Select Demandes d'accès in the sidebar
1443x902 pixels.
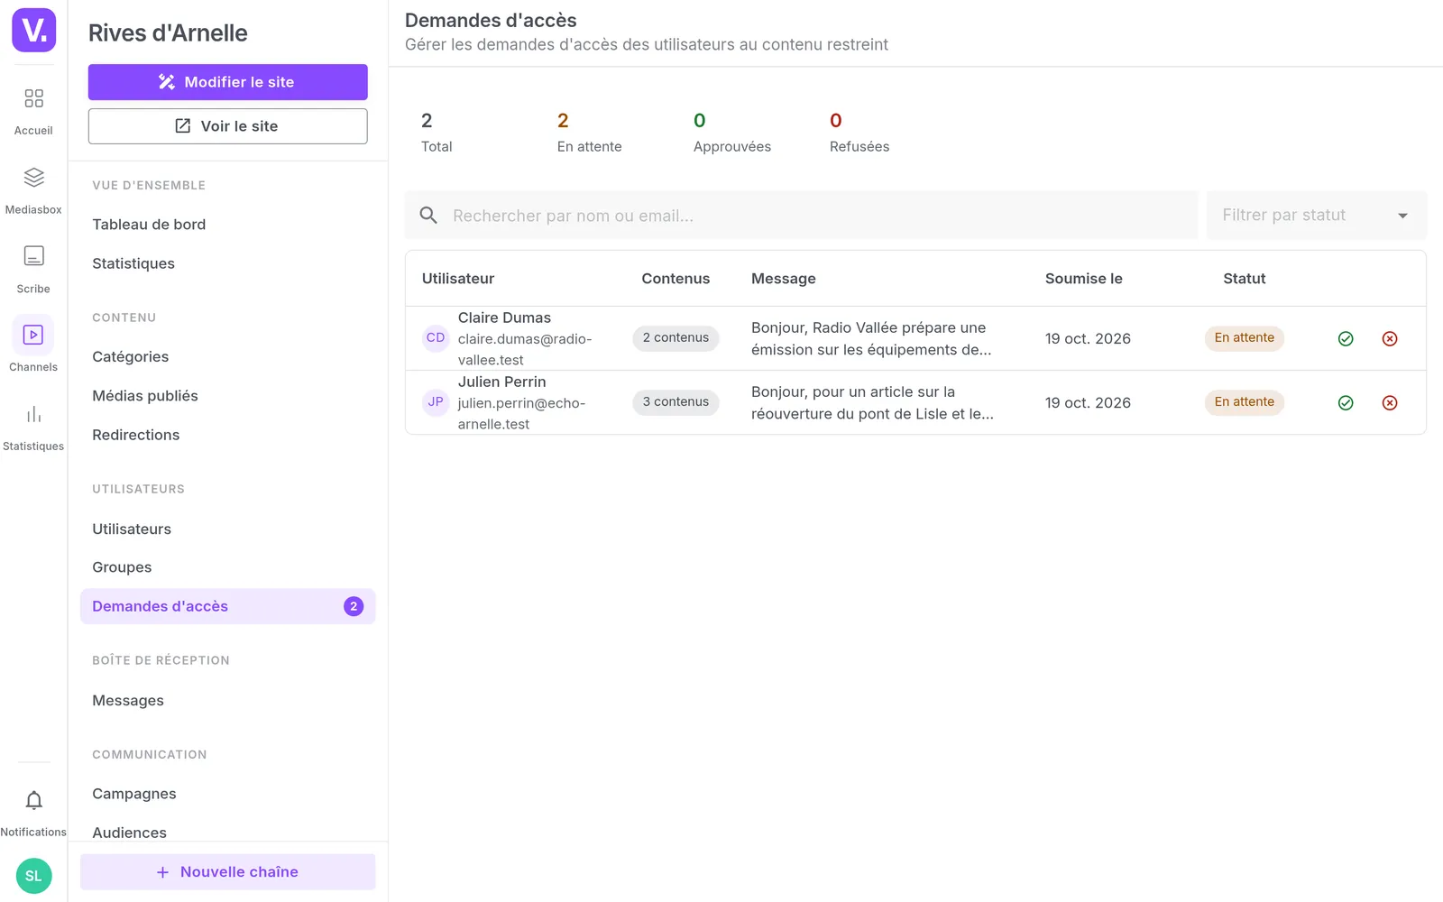(227, 606)
